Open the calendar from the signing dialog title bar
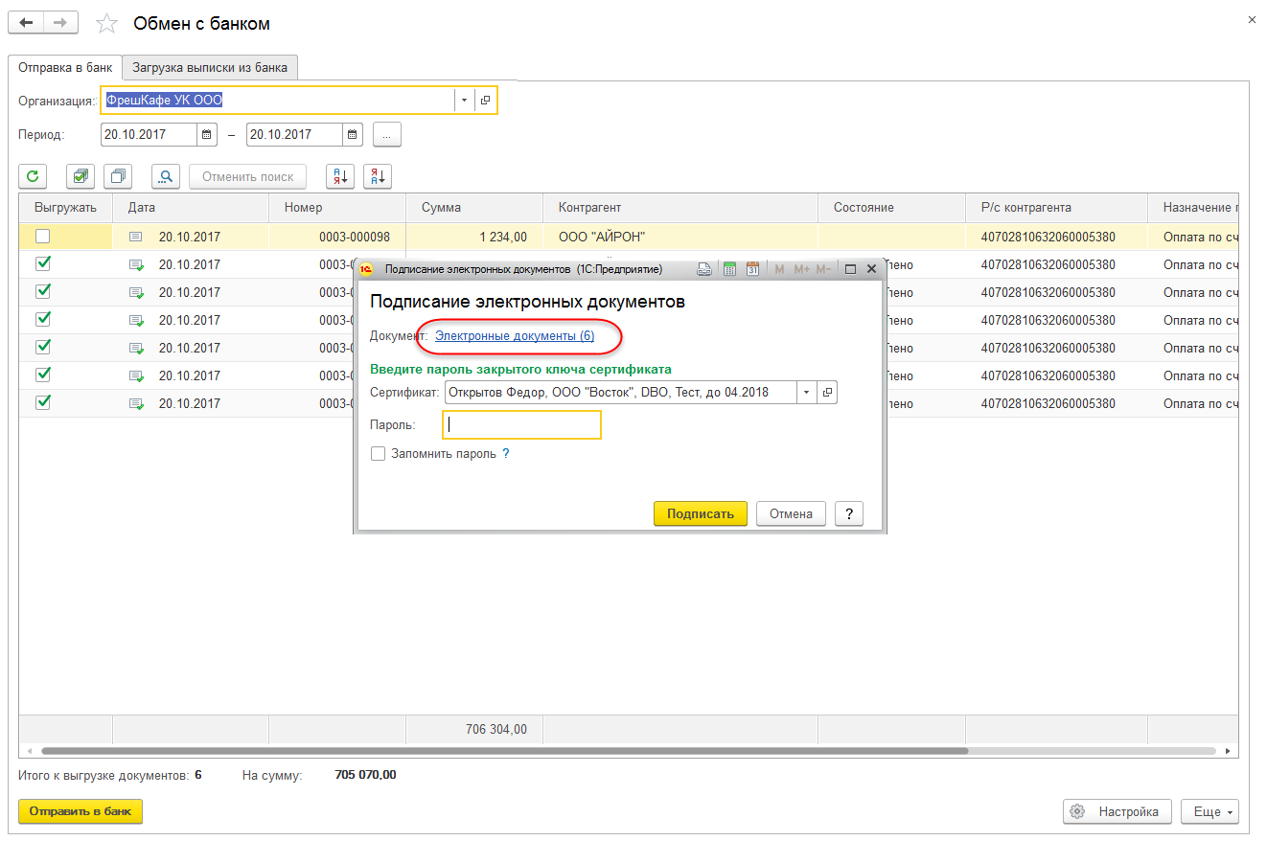Screen dimensions: 1267x841 click(752, 270)
